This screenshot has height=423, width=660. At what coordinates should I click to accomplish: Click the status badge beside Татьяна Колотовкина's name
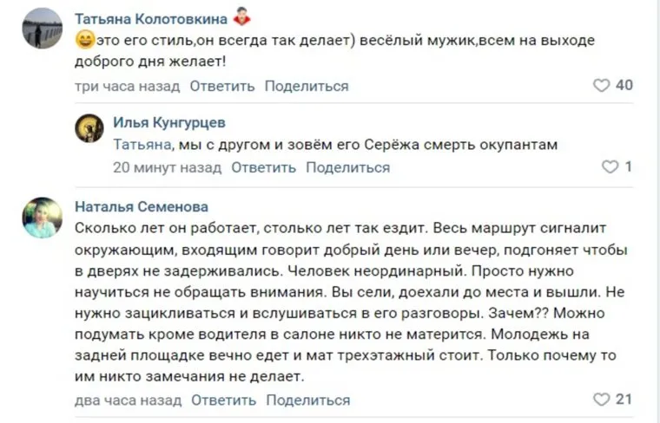tap(242, 18)
